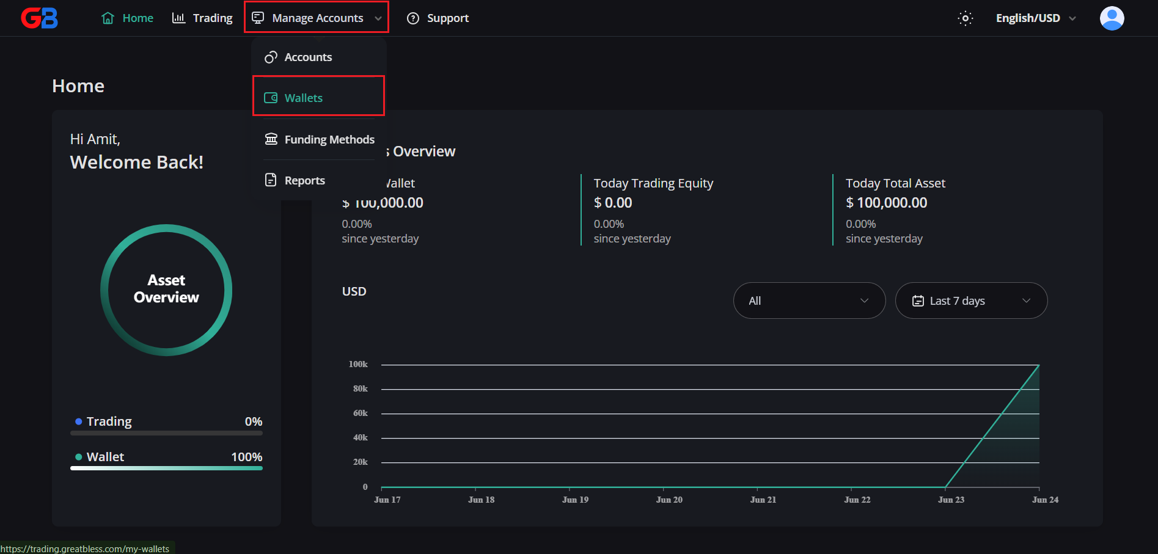Click the Jun 20 chart axis label
Image resolution: width=1158 pixels, height=554 pixels.
click(669, 500)
